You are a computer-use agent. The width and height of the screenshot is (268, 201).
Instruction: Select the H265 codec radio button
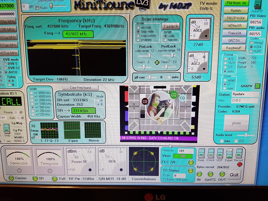tap(252, 51)
